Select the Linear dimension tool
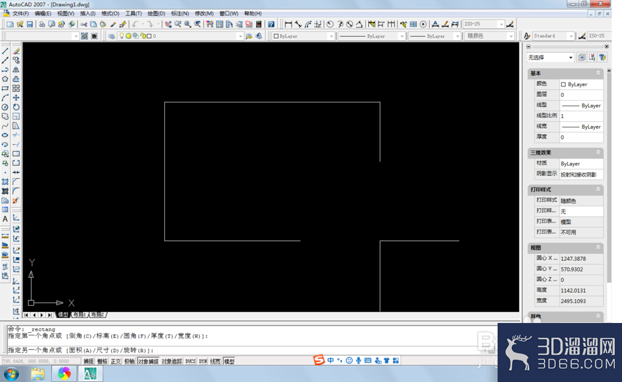 289,25
